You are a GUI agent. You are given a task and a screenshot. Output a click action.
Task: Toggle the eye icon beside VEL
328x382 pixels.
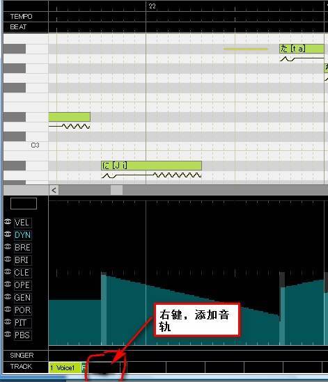(x=8, y=222)
